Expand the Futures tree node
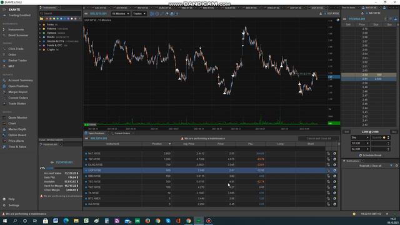This screenshot has height=225, width=400. 40,29
